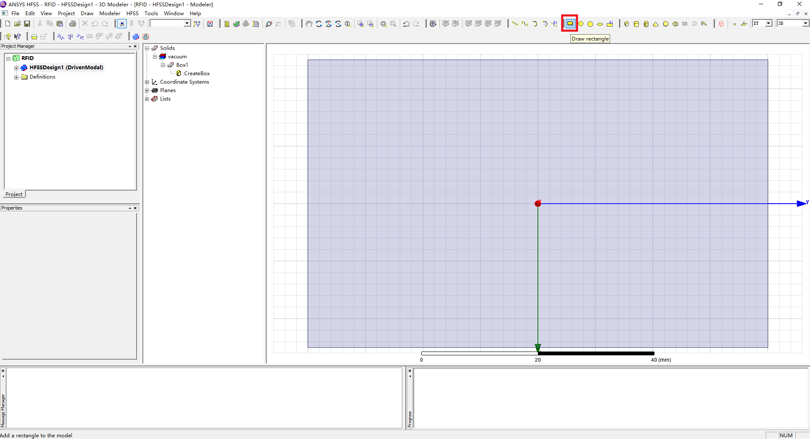Screen dimensions: 810x439
Task: Open the HFSS menu
Action: pos(132,14)
